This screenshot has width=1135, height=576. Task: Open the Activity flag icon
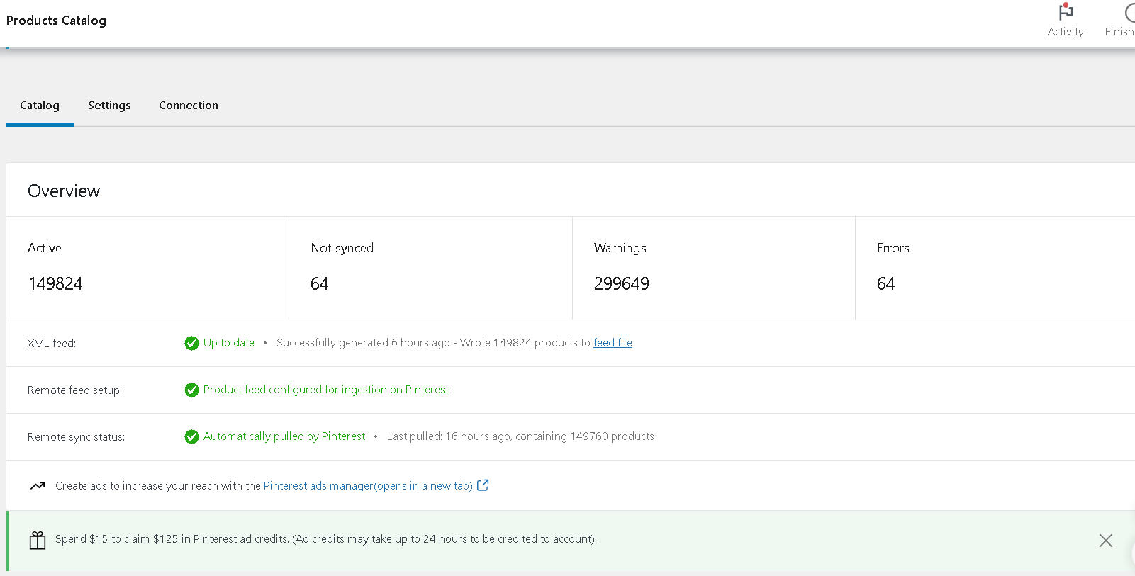(x=1066, y=13)
